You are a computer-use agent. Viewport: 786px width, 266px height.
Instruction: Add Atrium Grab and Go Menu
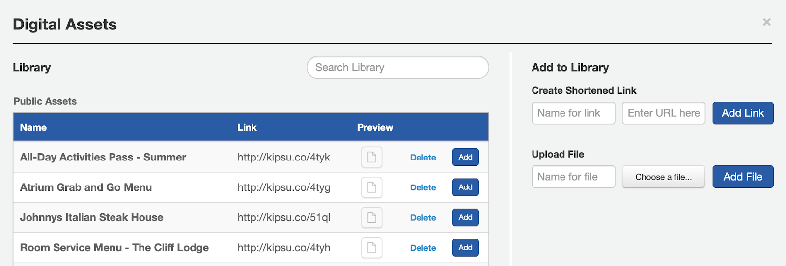point(465,187)
